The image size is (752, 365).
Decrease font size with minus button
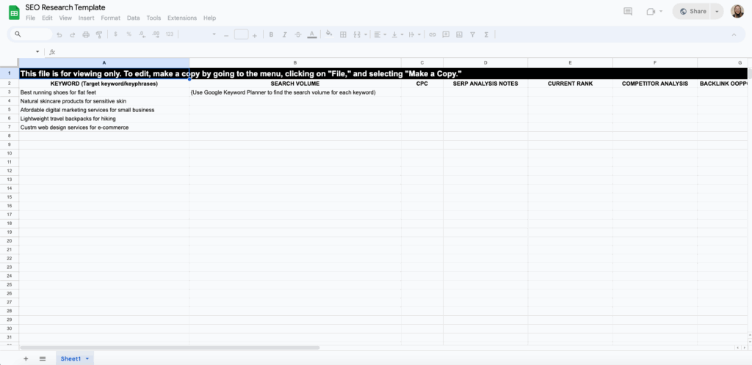226,35
